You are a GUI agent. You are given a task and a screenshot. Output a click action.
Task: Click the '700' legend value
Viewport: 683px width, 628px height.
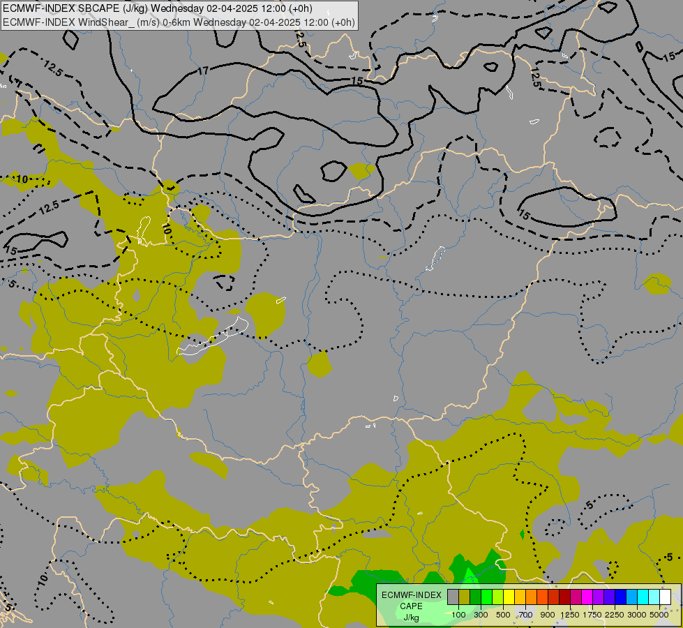pos(526,615)
